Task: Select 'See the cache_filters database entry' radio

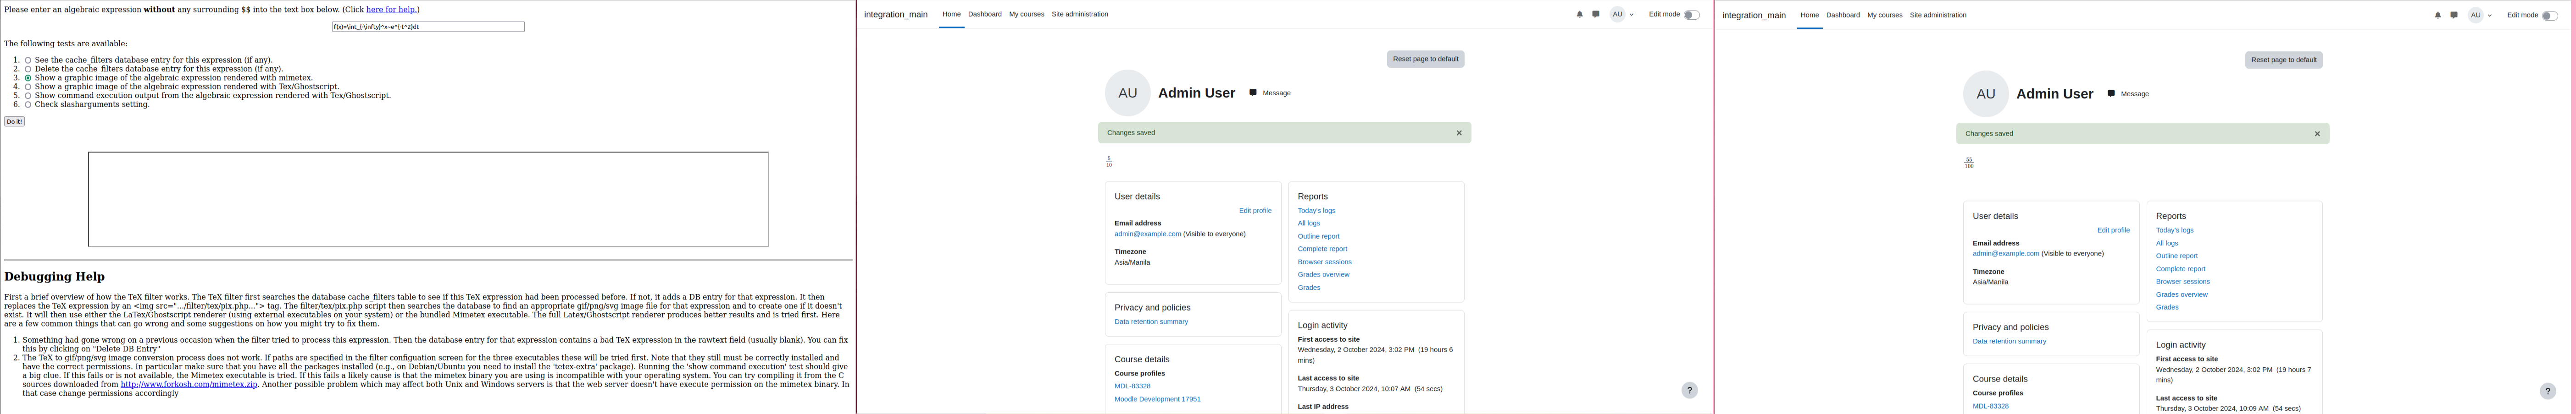Action: [28, 61]
